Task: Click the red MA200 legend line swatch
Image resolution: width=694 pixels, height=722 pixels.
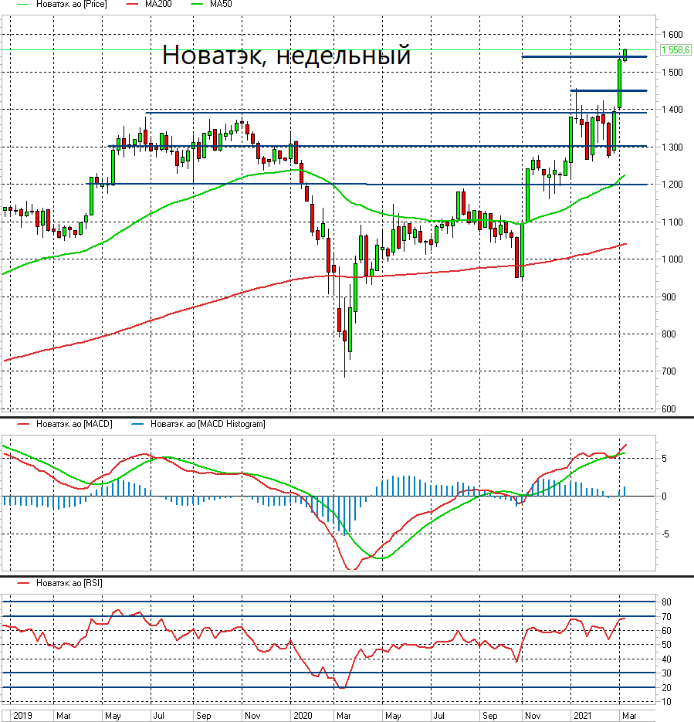Action: (x=132, y=4)
